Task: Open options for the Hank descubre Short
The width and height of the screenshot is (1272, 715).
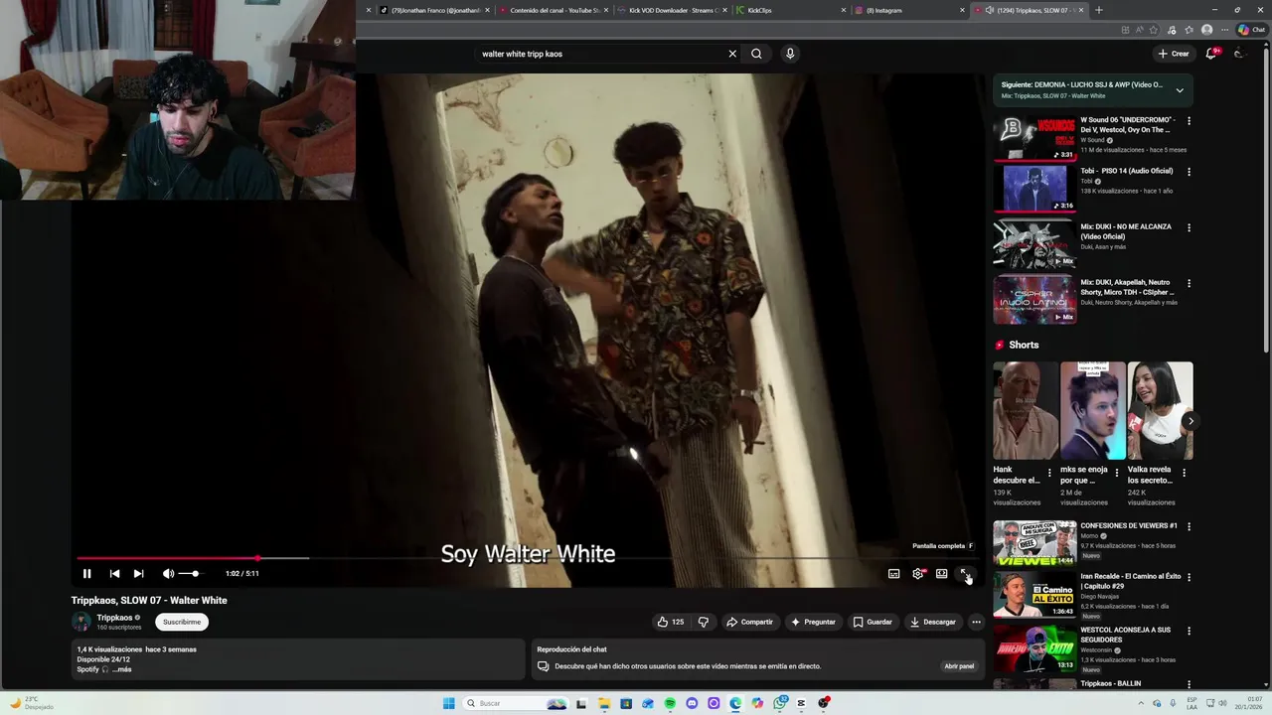Action: (1049, 473)
